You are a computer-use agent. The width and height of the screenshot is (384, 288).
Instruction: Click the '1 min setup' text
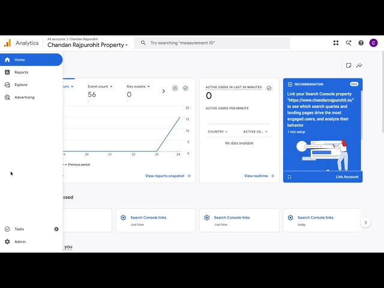[296, 132]
